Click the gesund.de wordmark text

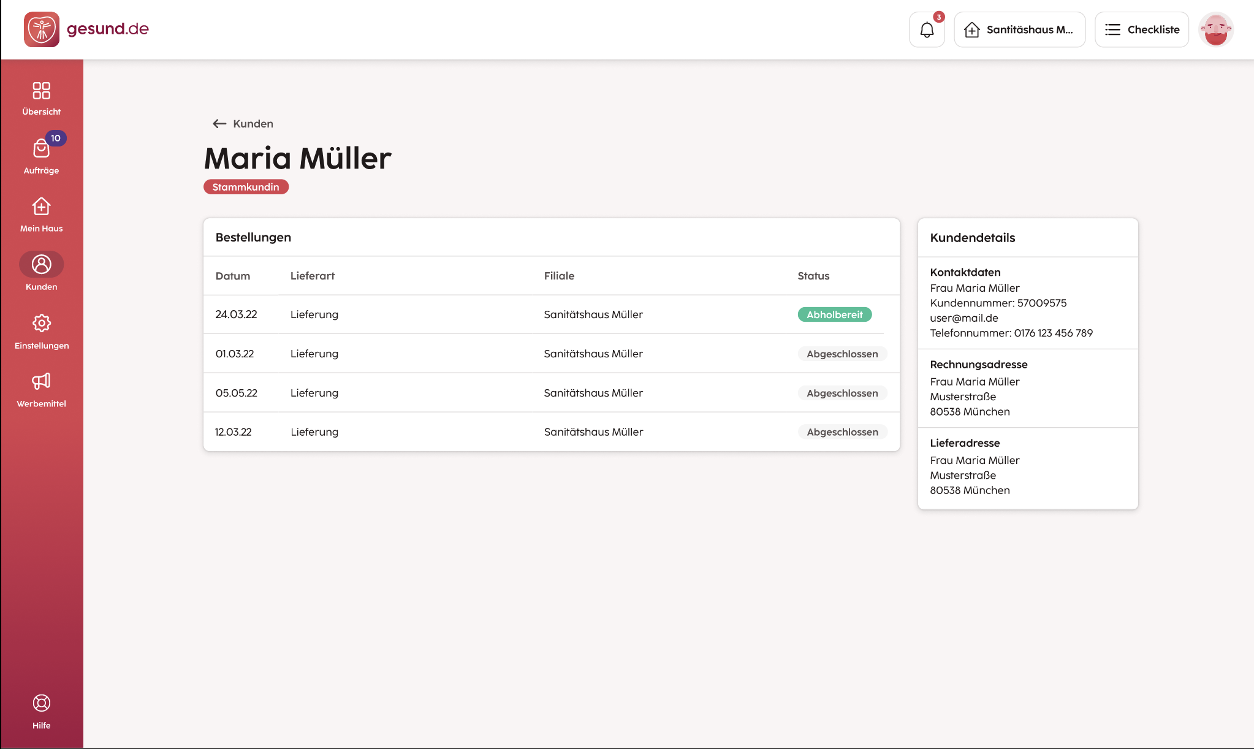[x=108, y=29]
